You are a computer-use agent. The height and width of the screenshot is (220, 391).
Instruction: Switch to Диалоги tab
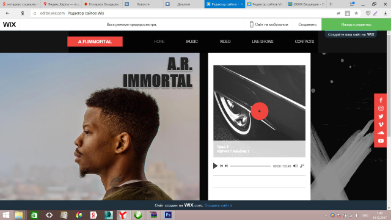[x=183, y=4]
